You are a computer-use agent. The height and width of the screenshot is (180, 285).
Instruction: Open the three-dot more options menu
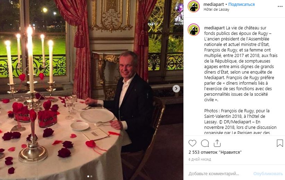pyautogui.click(x=280, y=7)
